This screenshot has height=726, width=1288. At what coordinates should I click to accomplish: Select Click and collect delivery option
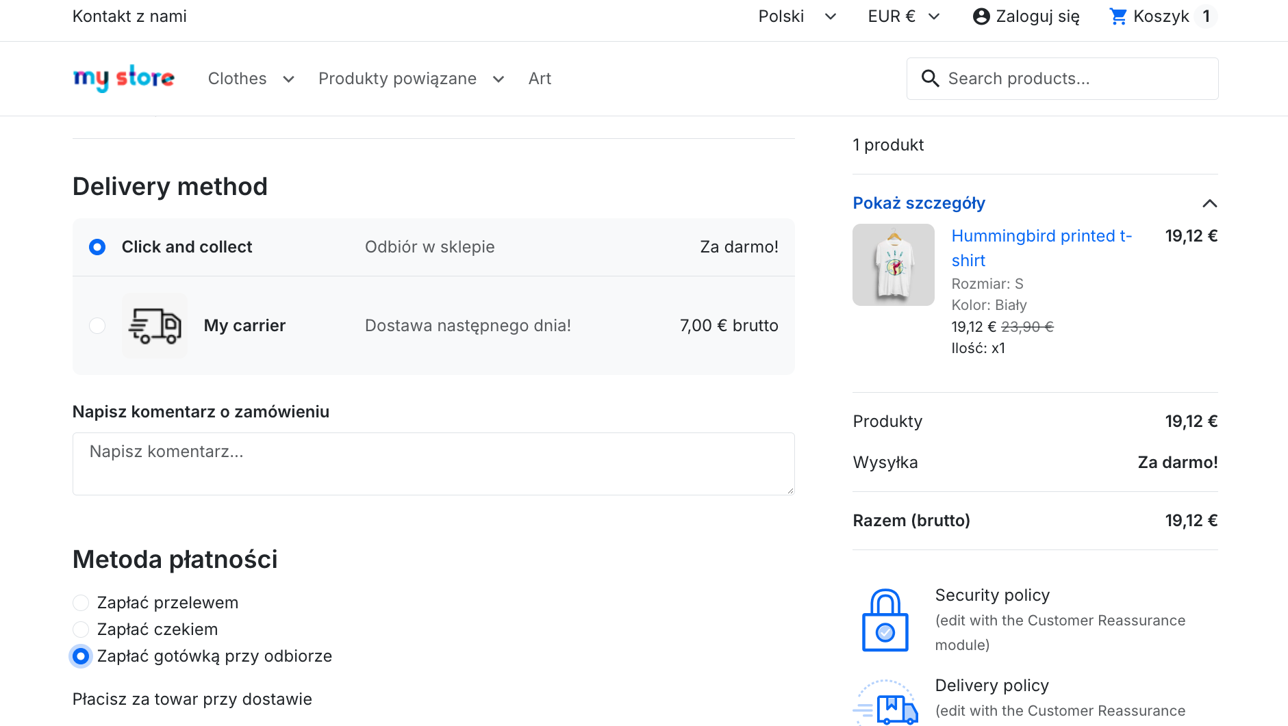(97, 247)
